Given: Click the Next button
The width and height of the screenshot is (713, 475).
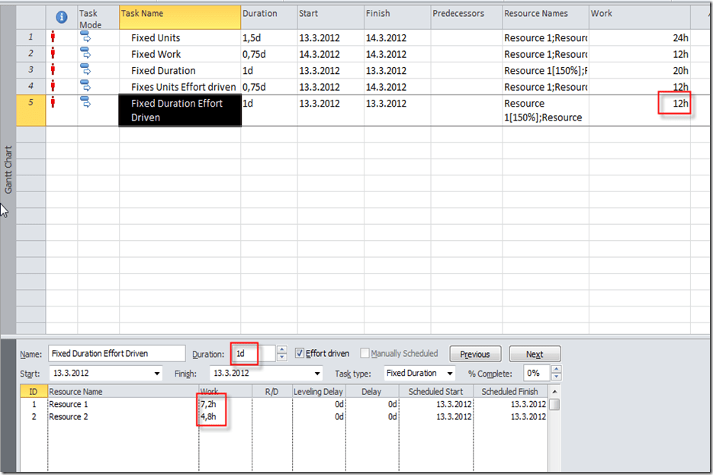Looking at the screenshot, I should (x=534, y=355).
